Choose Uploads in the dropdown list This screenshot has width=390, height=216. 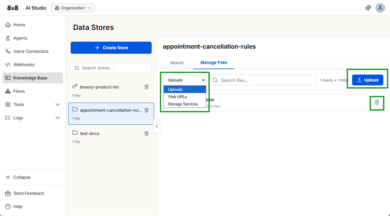(x=185, y=89)
